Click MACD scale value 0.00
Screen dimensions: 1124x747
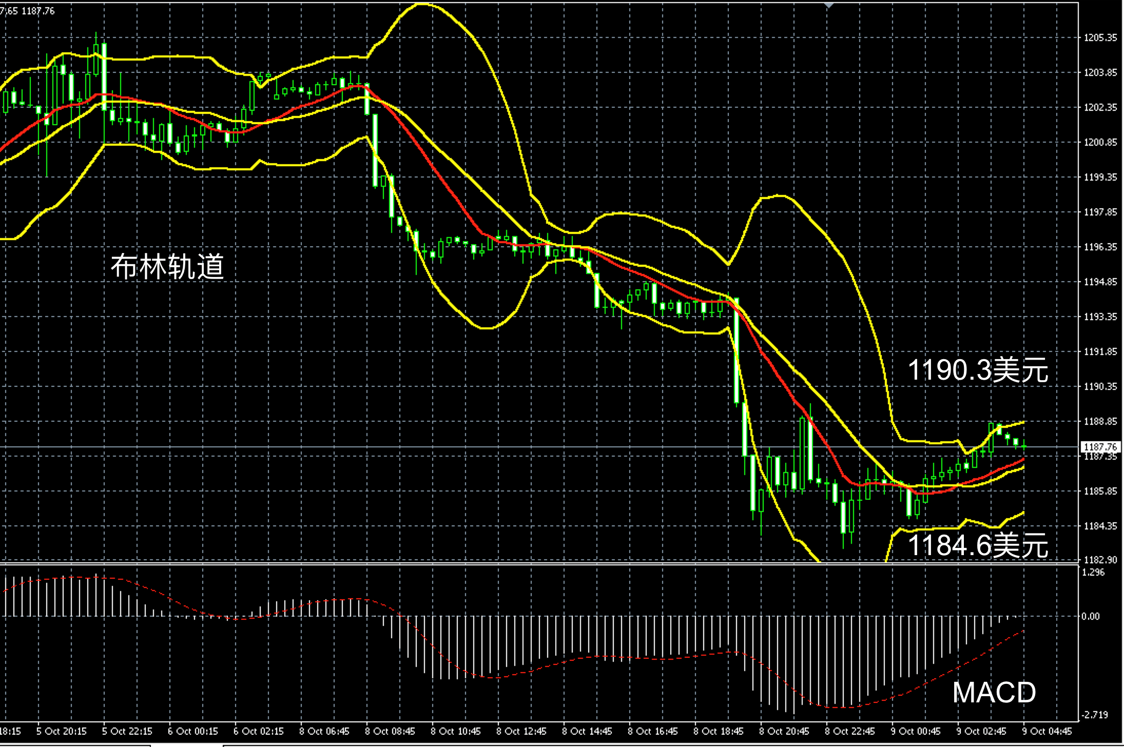[x=1091, y=616]
